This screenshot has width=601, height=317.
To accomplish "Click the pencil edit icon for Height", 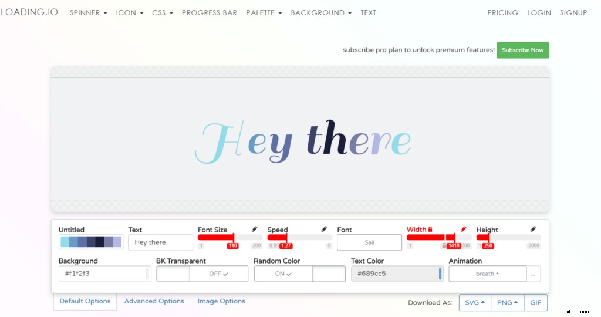I will [x=533, y=229].
